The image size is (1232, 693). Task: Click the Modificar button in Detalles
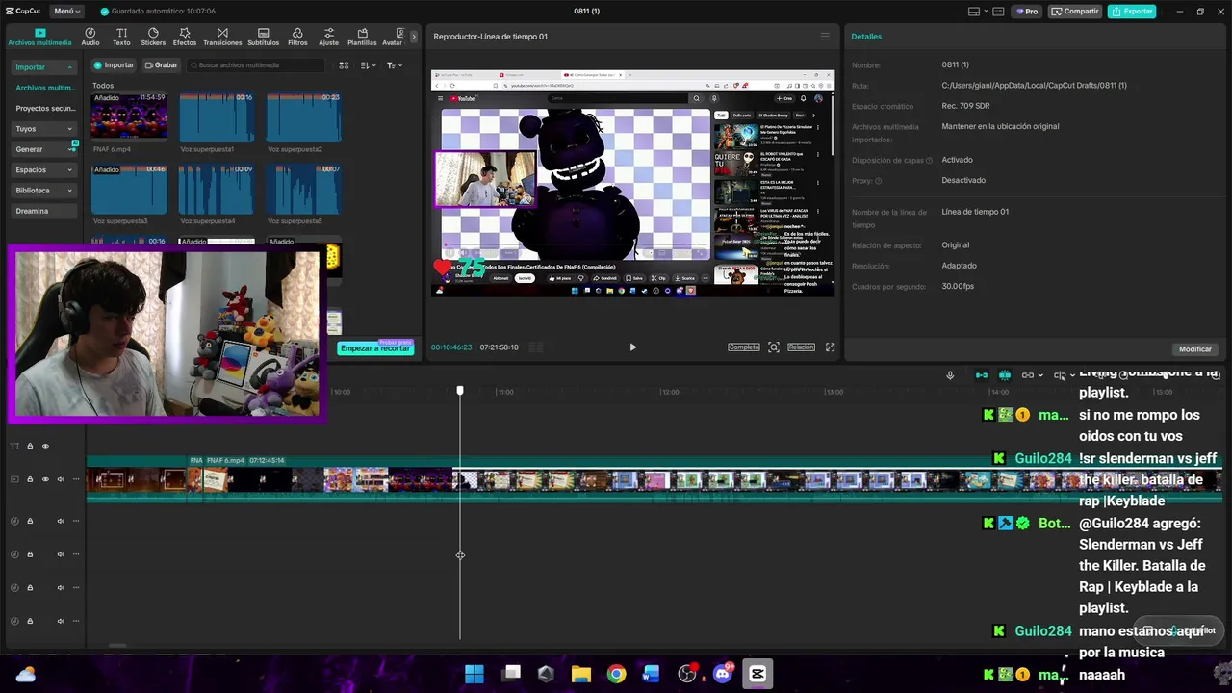1195,349
